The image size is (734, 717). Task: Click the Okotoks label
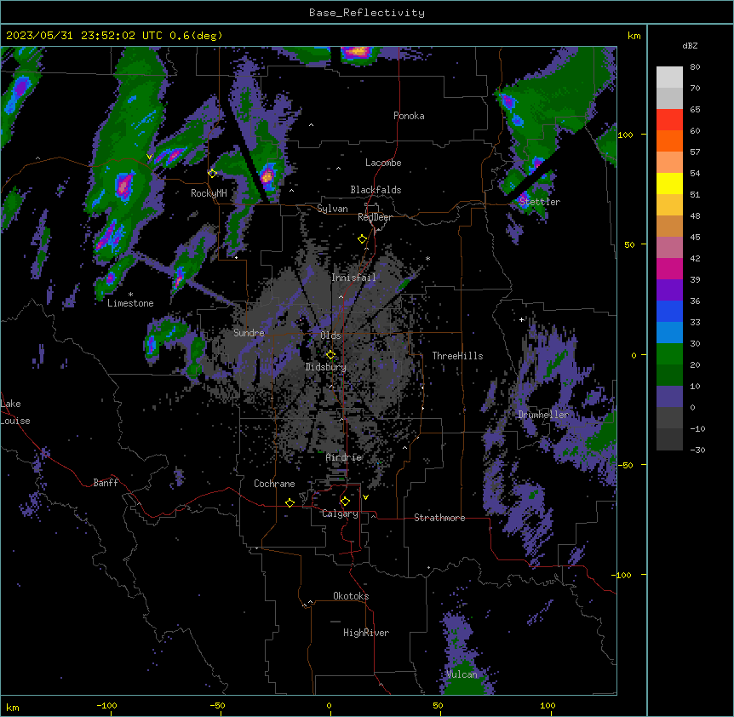[x=351, y=596]
